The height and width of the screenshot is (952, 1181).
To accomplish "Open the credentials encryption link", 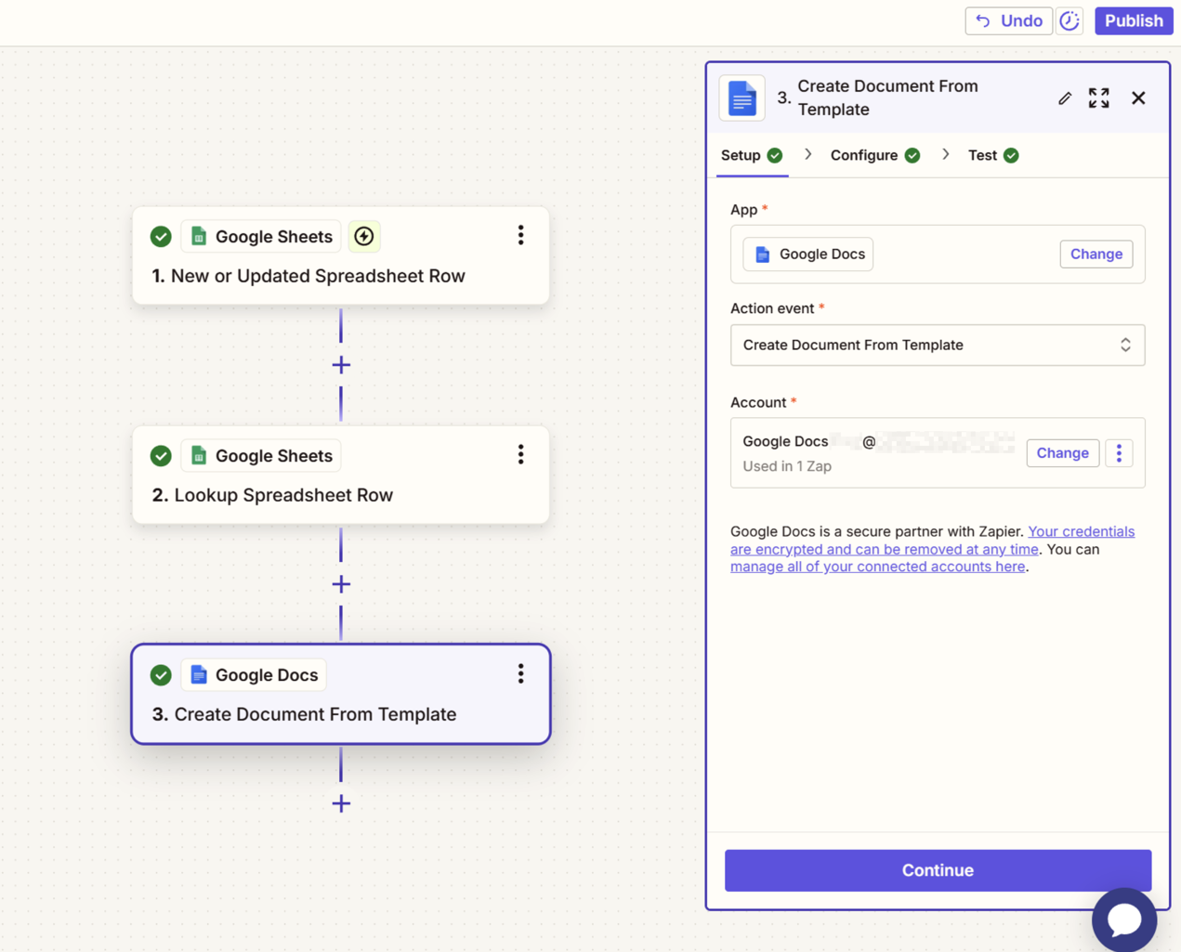I will tap(932, 541).
